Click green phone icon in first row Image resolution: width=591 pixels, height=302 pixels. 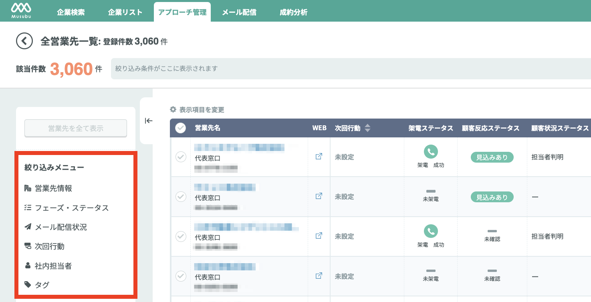pyautogui.click(x=431, y=151)
